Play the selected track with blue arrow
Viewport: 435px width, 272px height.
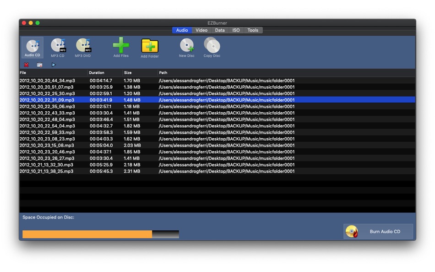tap(54, 65)
